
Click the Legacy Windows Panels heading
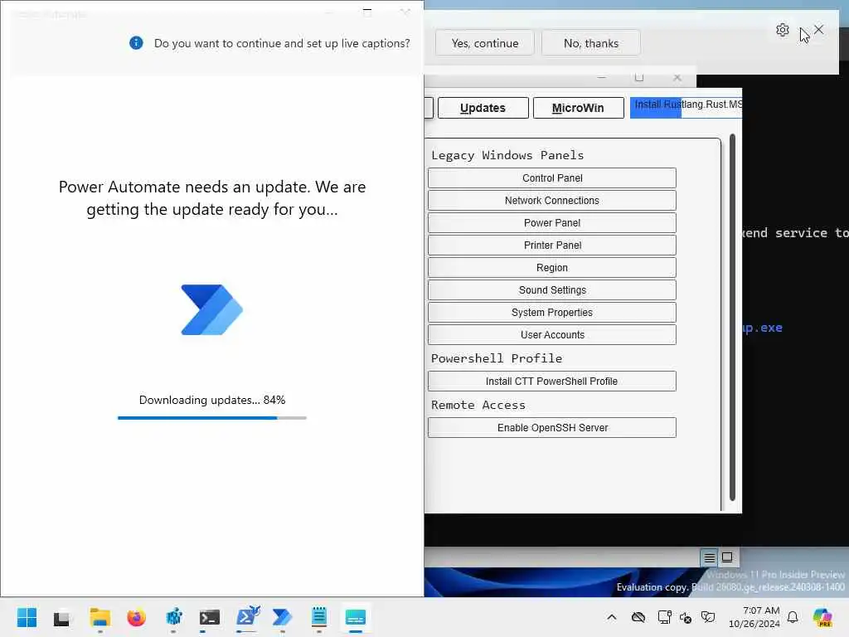(507, 155)
